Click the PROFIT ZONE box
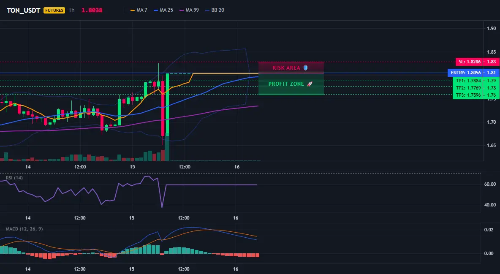The height and width of the screenshot is (274, 500). tap(291, 84)
